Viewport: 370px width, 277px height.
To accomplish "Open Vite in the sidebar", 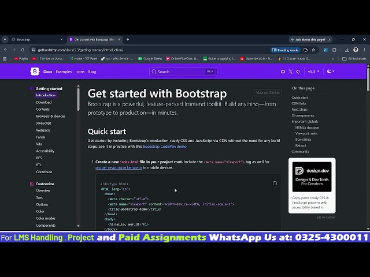I will tap(39, 144).
